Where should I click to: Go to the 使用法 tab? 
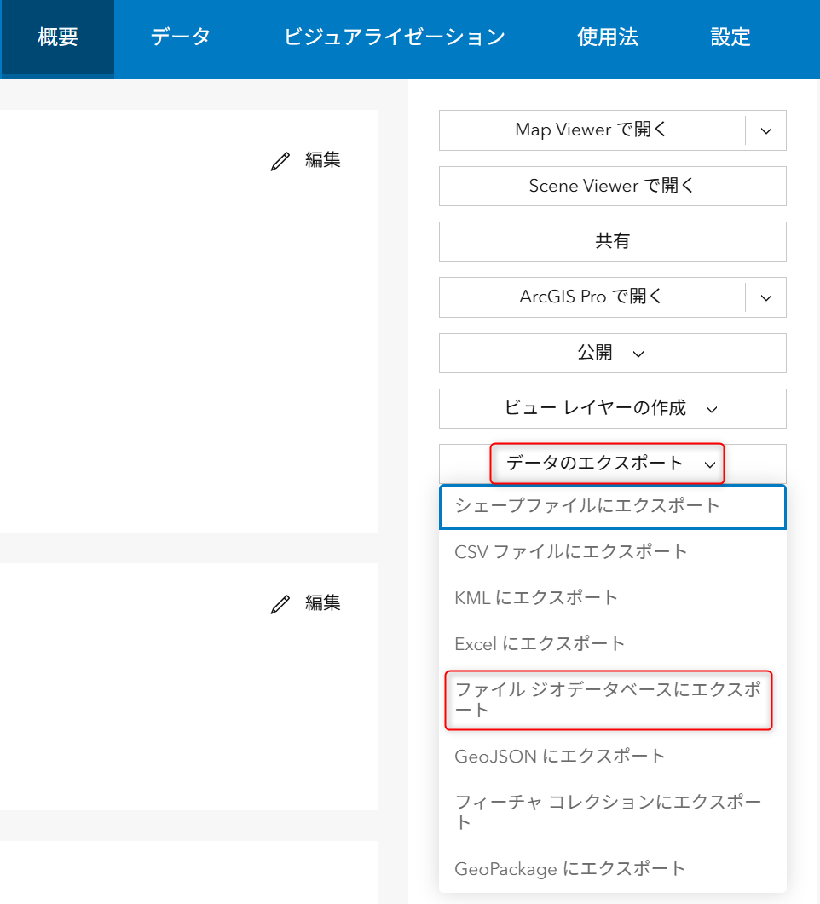point(607,37)
